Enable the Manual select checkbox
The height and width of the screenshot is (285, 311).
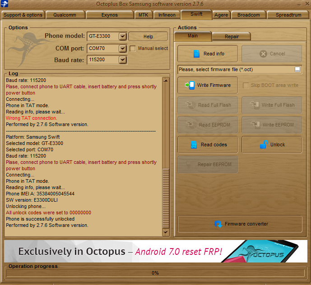click(133, 49)
